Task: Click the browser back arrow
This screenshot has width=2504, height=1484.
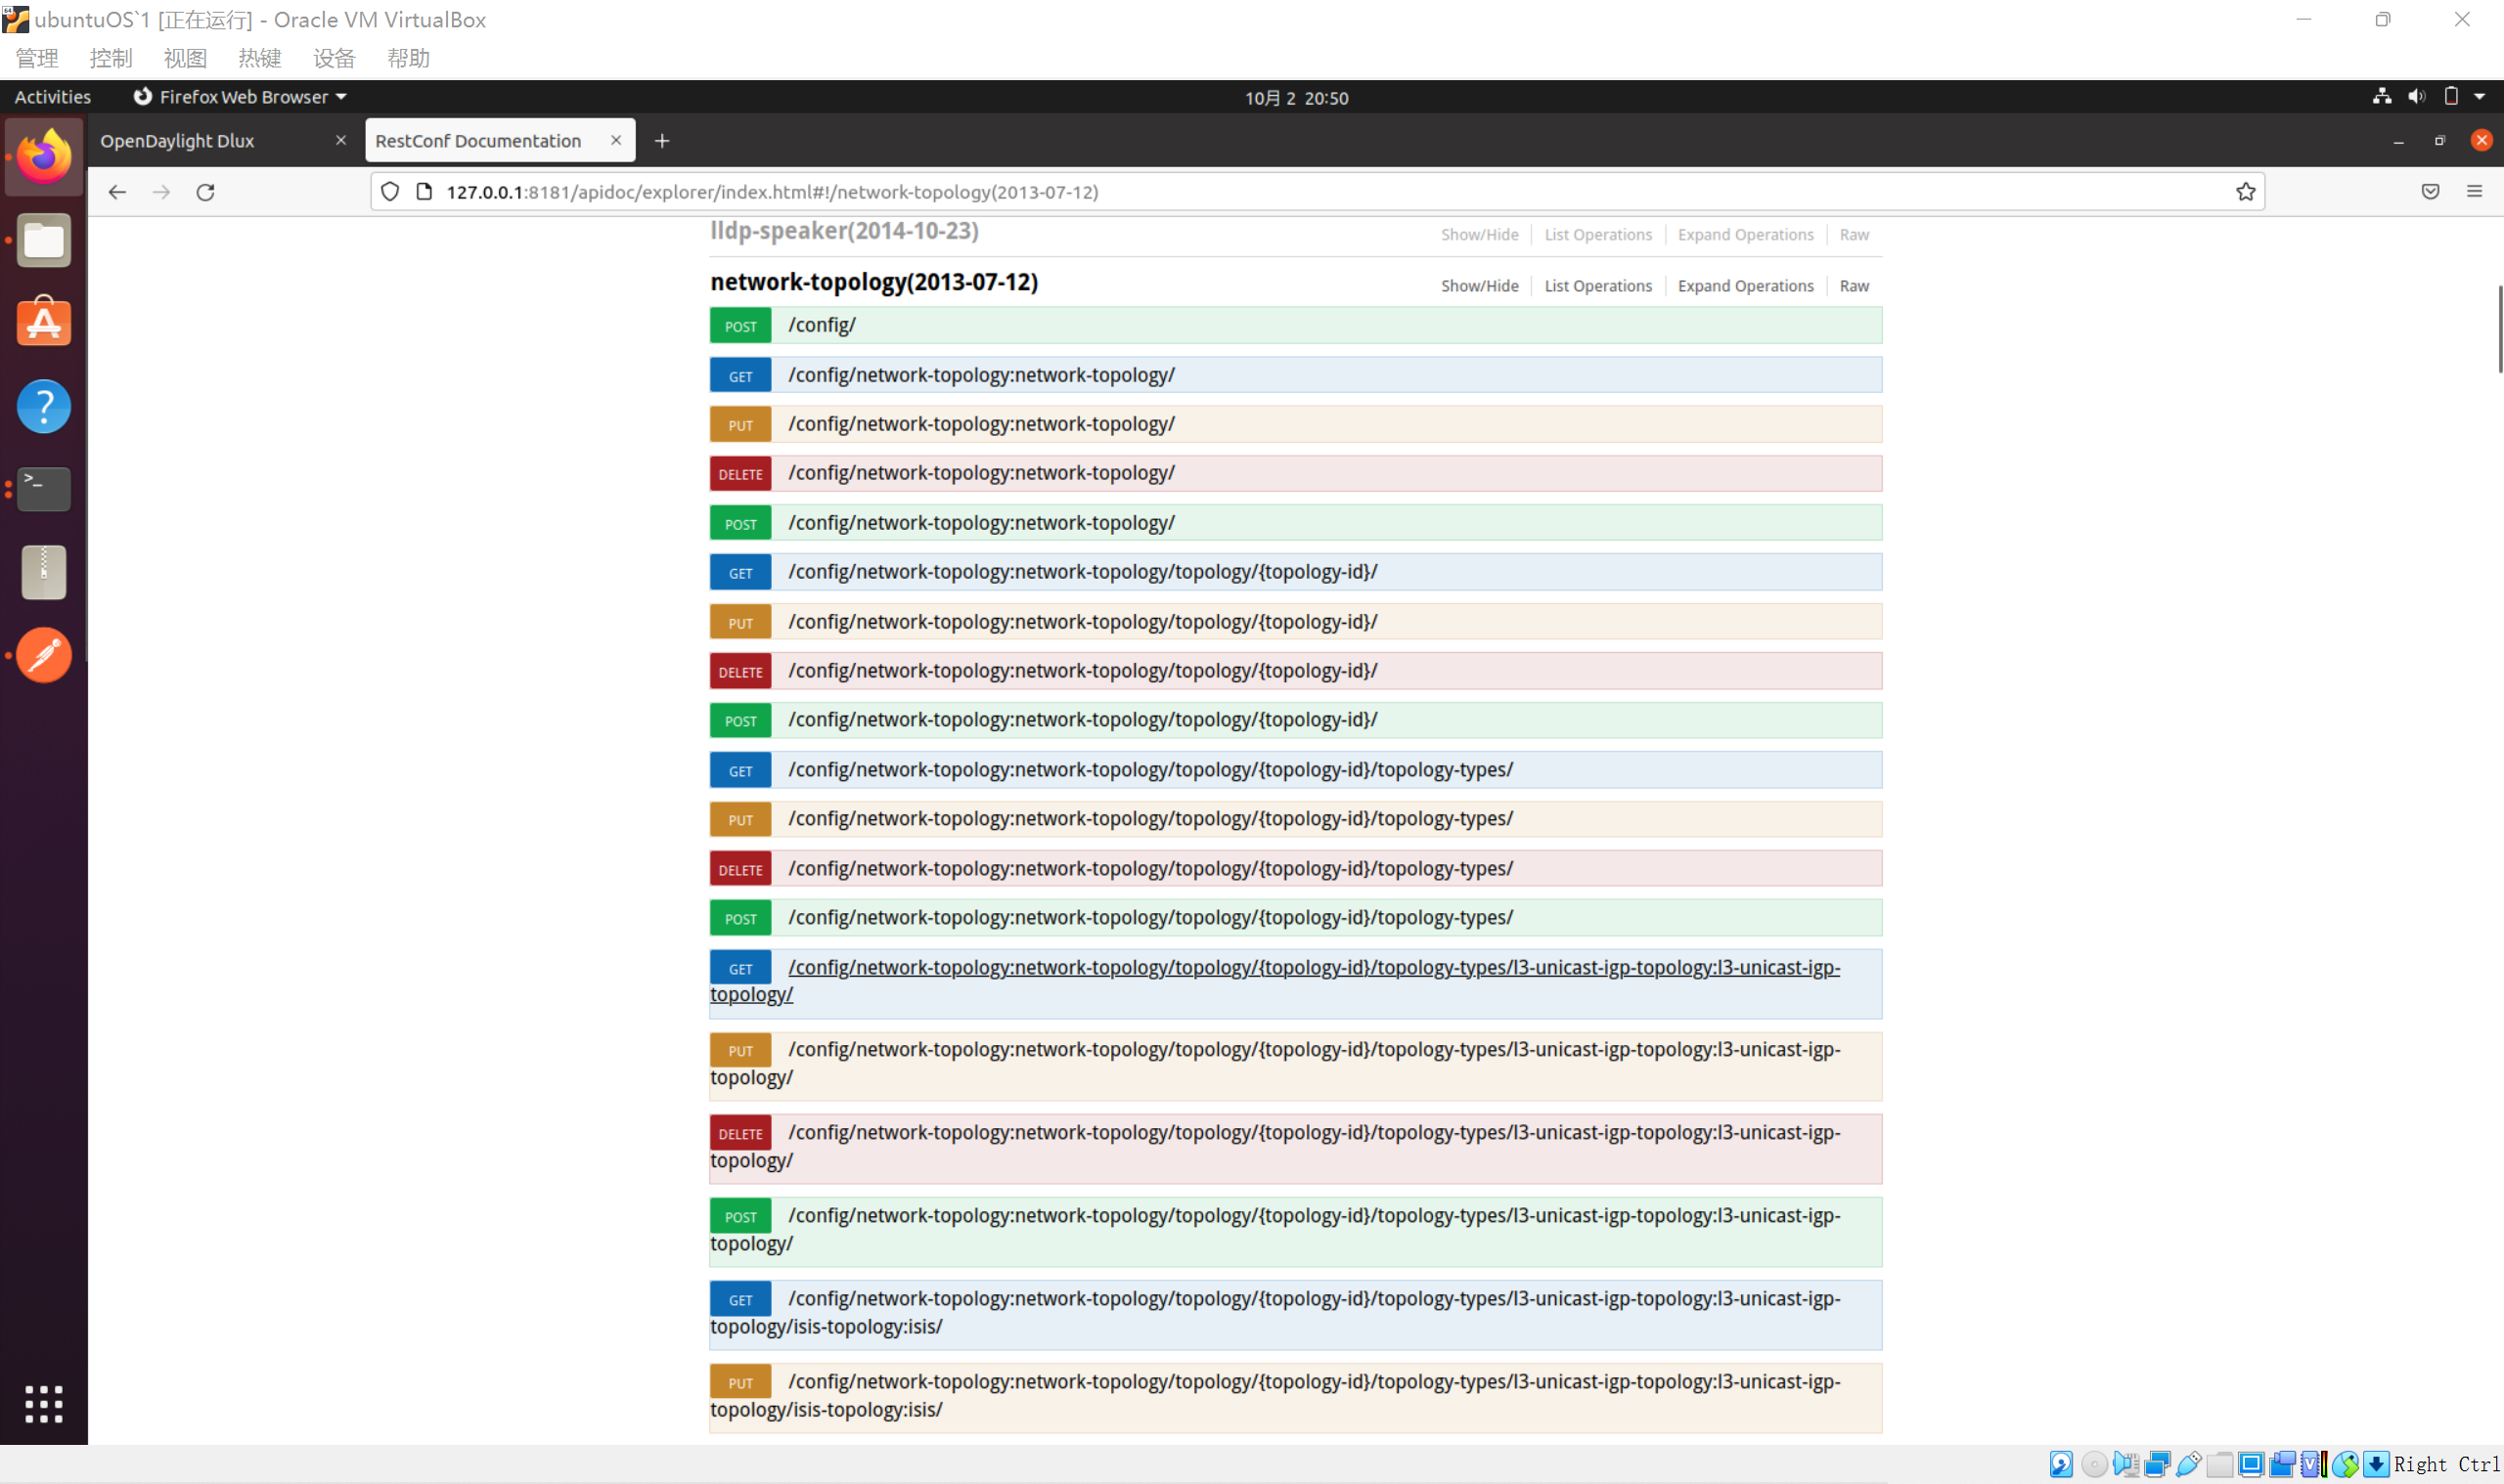Action: pos(117,192)
